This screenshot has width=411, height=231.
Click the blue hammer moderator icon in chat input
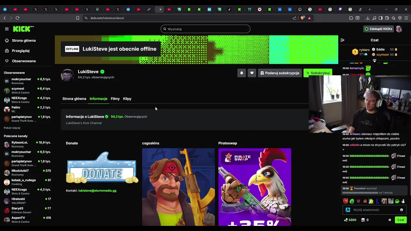348,210
